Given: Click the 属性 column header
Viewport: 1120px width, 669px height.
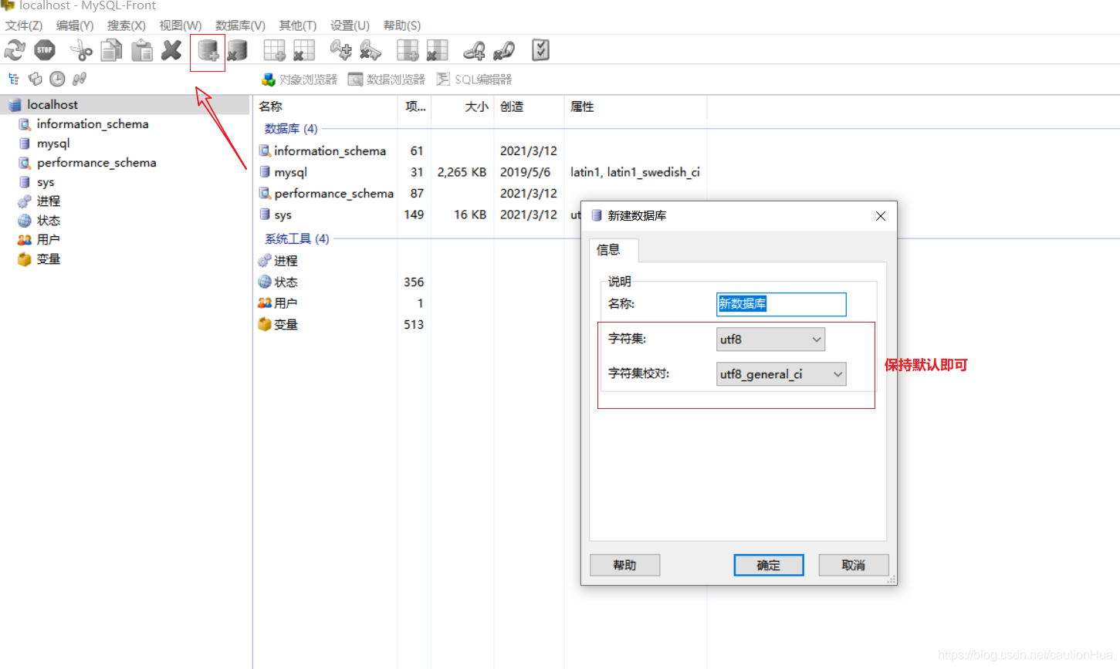Looking at the screenshot, I should (635, 107).
